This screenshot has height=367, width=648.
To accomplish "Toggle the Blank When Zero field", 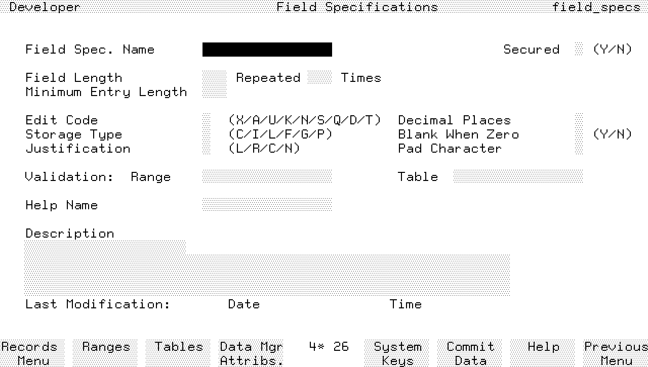I will click(x=579, y=134).
